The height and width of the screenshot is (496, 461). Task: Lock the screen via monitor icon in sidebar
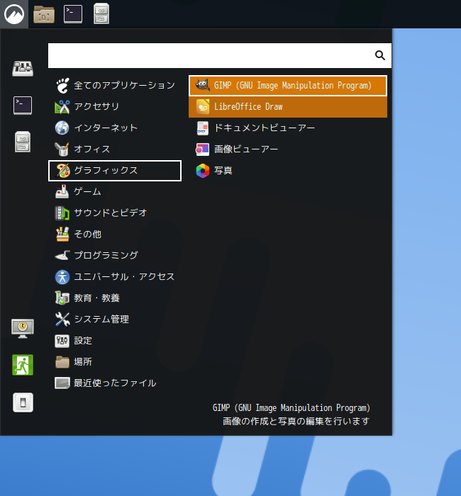pyautogui.click(x=23, y=328)
